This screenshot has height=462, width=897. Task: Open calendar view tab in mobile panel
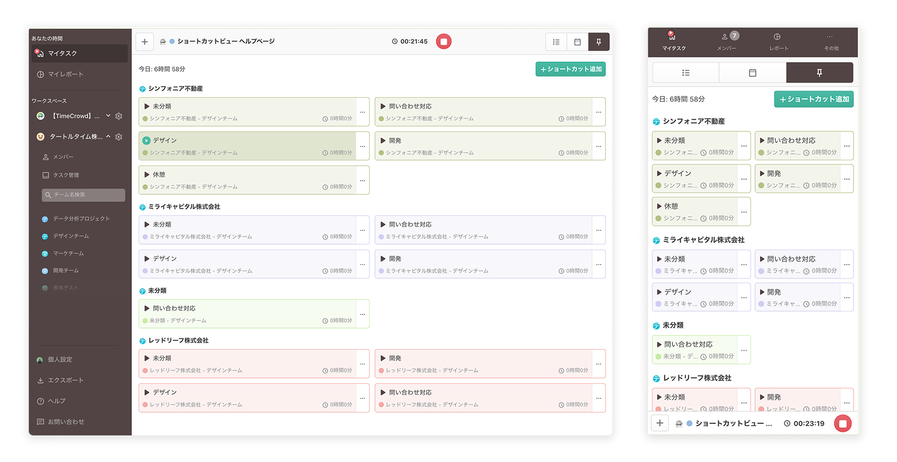pos(752,73)
